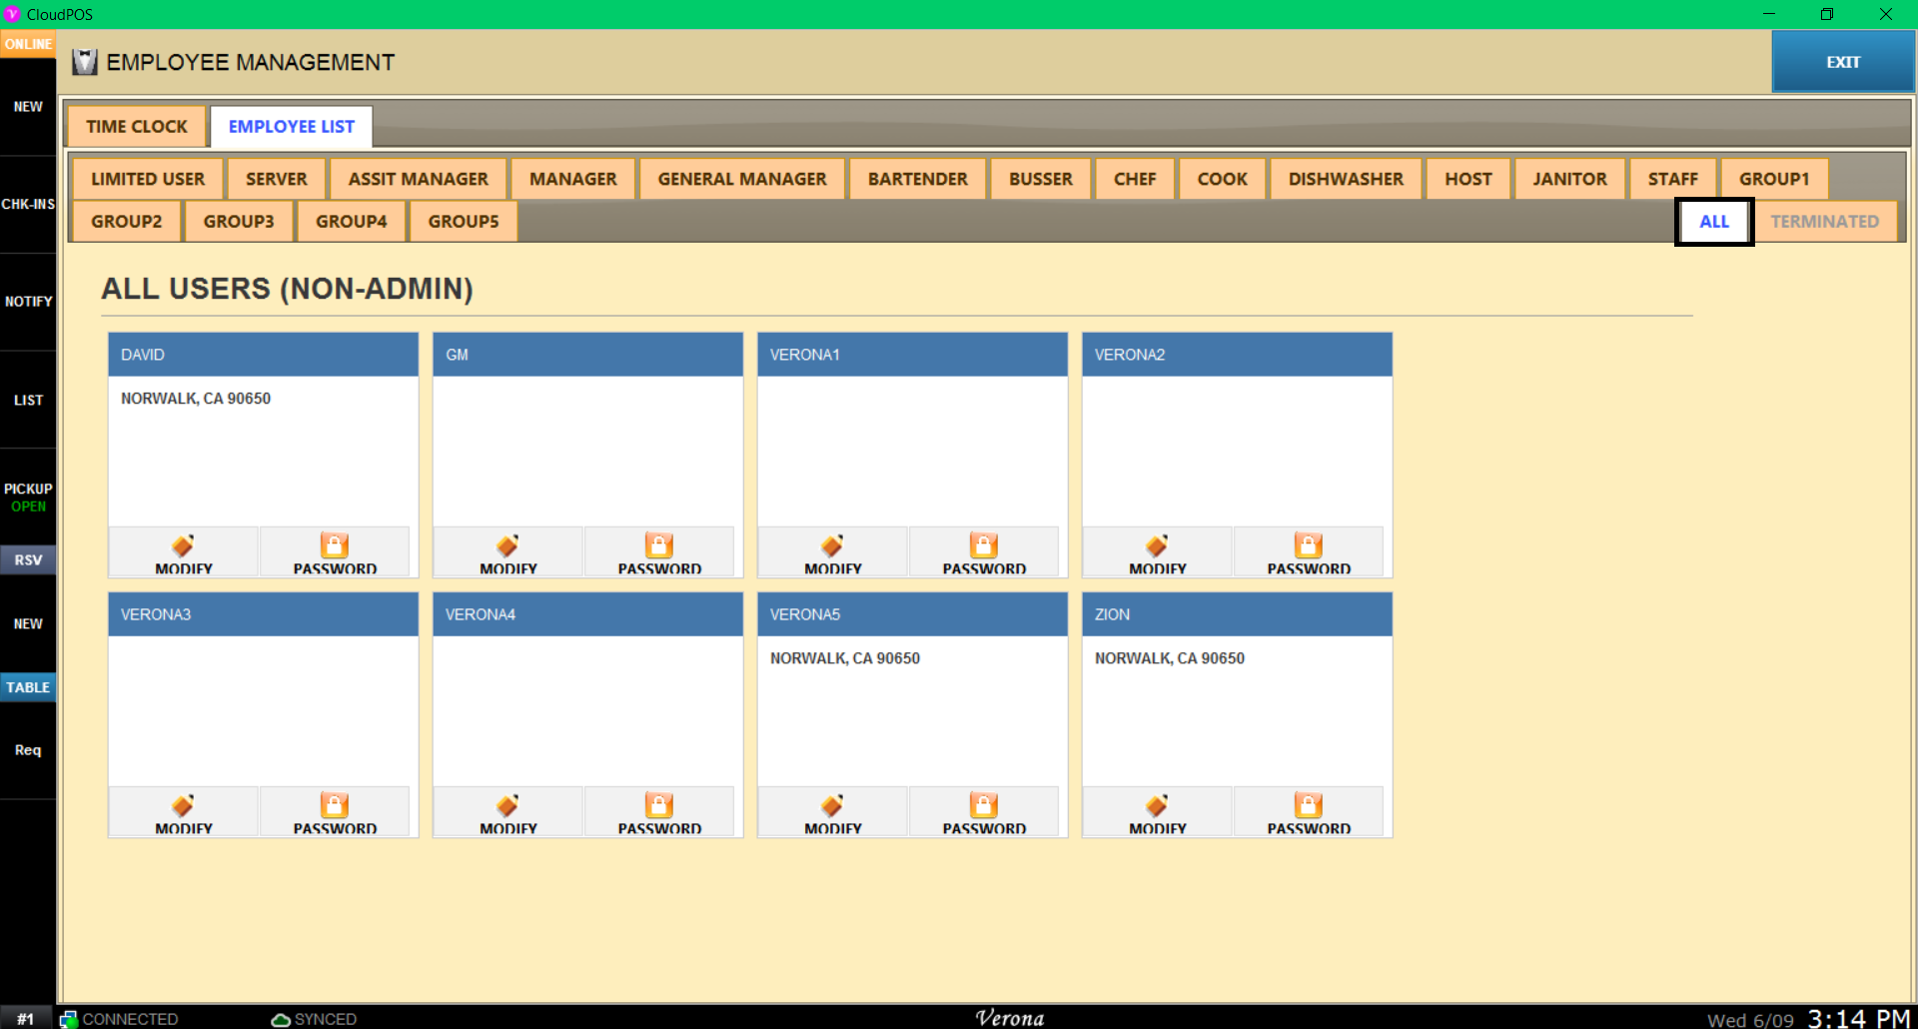Show only Bartender employees
Screen dimensions: 1918x1029
917,179
